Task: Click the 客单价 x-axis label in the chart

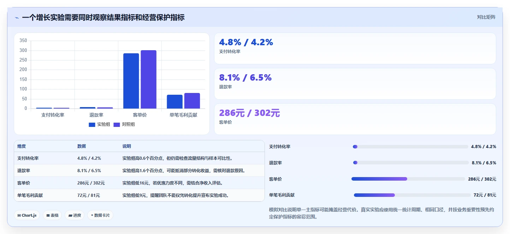Action: (x=140, y=115)
